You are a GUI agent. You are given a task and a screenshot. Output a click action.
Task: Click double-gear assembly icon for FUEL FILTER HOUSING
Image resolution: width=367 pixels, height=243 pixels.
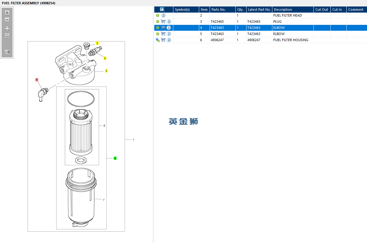158,40
